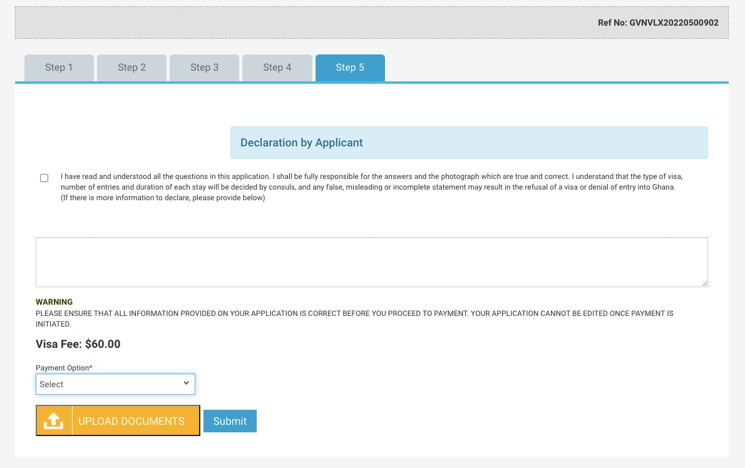Focus the additional information text area
The image size is (745, 468).
click(x=371, y=262)
